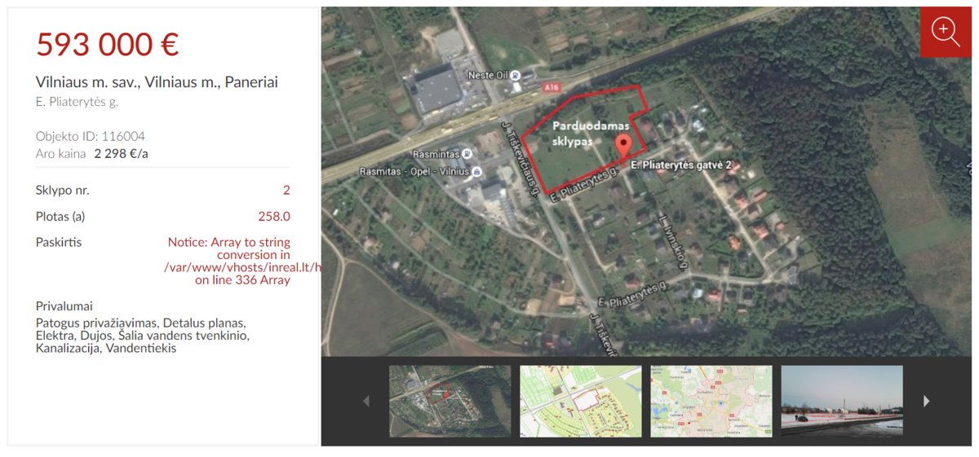The height and width of the screenshot is (457, 979).
Task: Select the E. Pliaterytės g. street text
Action: click(x=77, y=102)
